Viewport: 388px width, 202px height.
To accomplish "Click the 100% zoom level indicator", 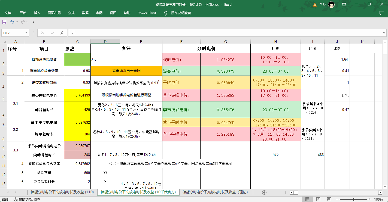I will pos(378,199).
